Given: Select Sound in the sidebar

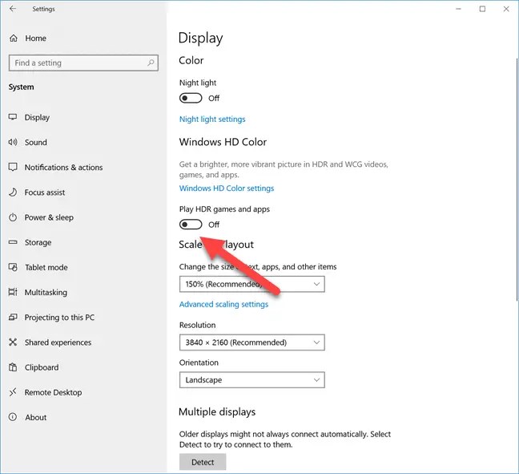Looking at the screenshot, I should [x=36, y=142].
